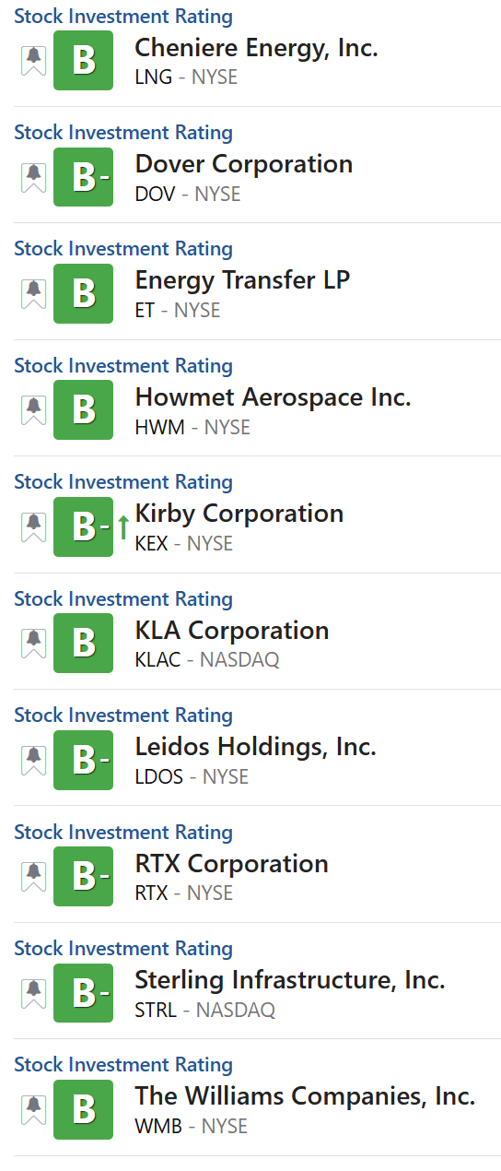501x1171 pixels.
Task: Click the B rating badge for Cheniere Energy
Action: (83, 60)
